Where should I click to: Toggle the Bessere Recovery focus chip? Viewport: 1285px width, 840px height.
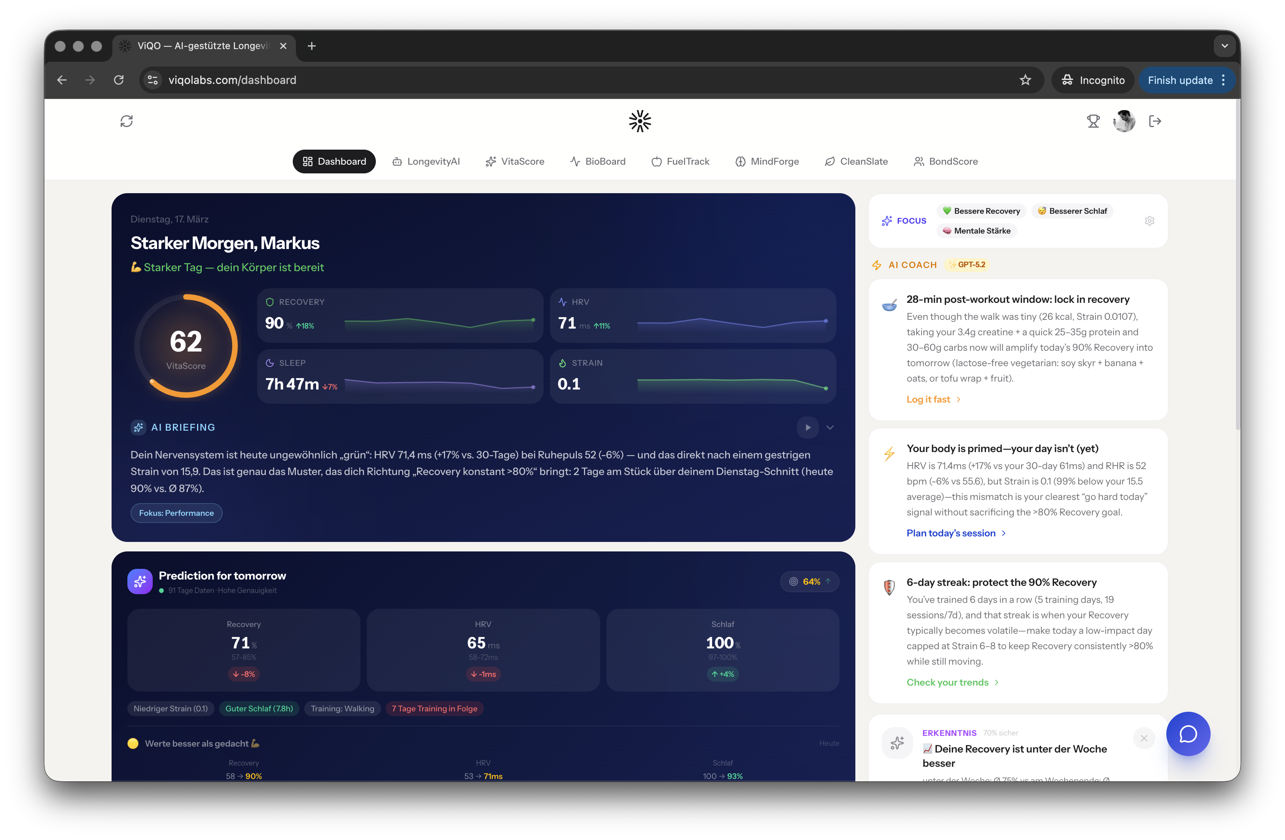coord(981,211)
